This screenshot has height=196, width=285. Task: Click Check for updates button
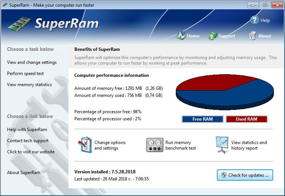245,175
